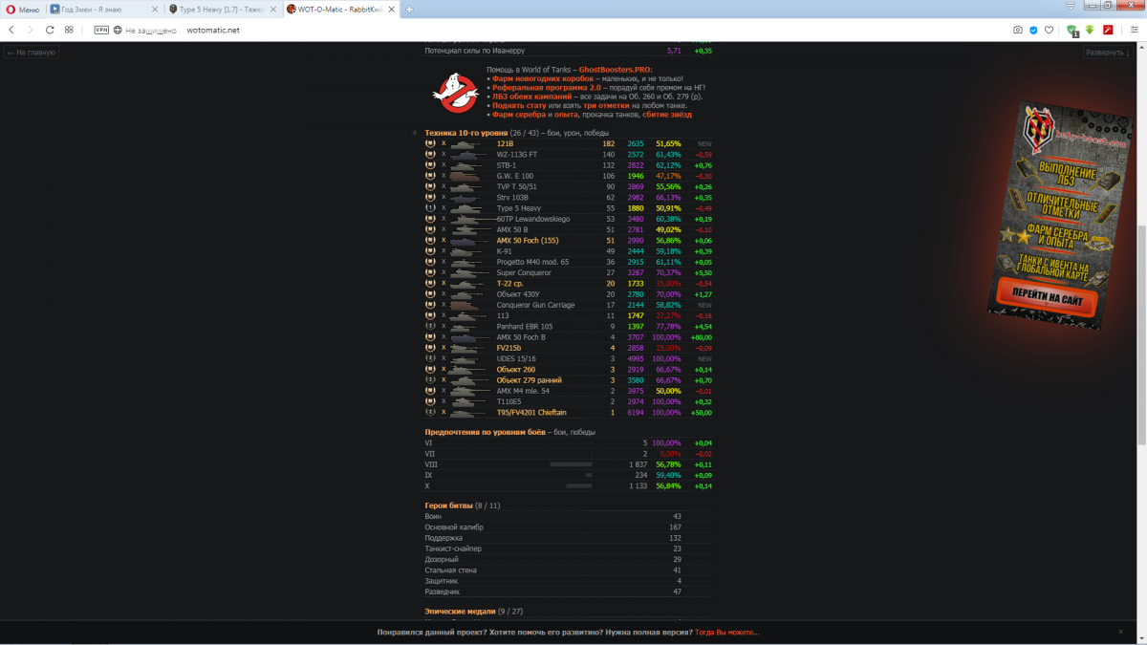This screenshot has height=645, width=1147.
Task: Select the Стальная стена medal row
Action: (568, 570)
